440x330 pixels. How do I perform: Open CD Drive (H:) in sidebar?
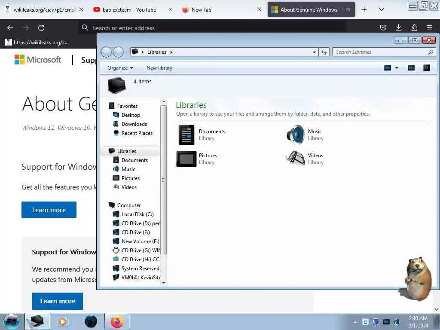(x=141, y=259)
